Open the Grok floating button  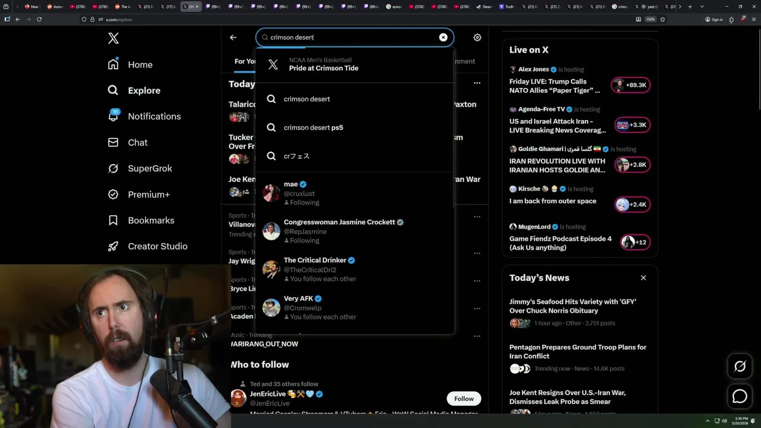click(x=740, y=366)
